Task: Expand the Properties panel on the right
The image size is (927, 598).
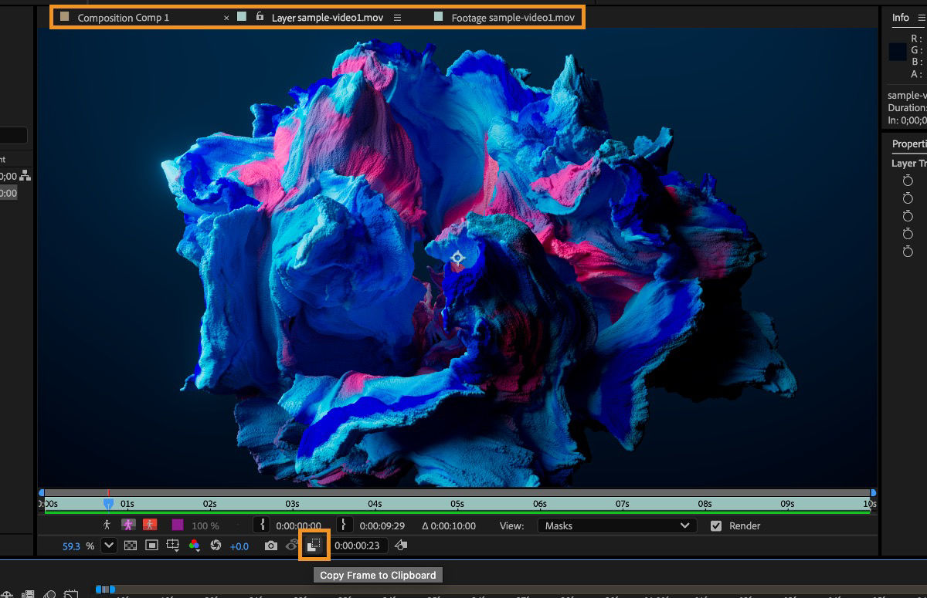Action: [910, 144]
